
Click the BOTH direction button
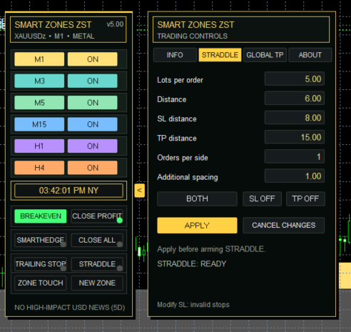tap(197, 198)
